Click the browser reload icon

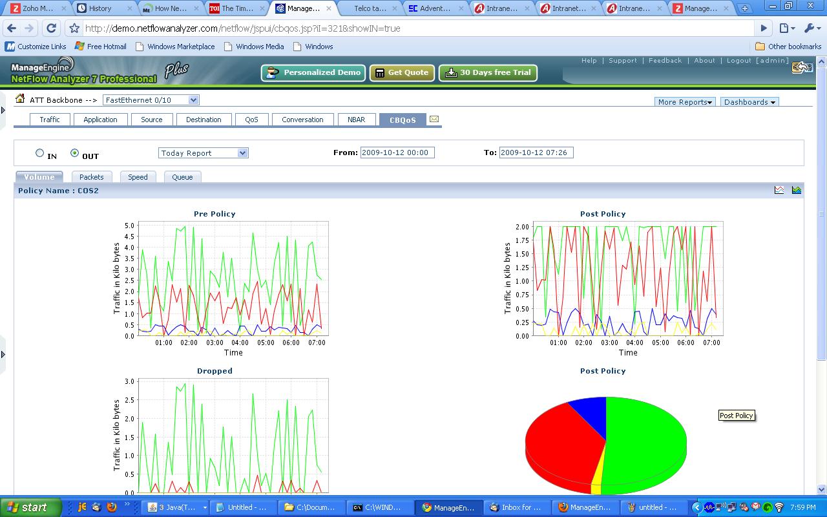52,28
